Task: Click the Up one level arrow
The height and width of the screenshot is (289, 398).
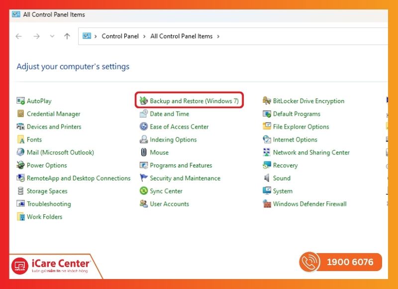Action: coord(67,36)
